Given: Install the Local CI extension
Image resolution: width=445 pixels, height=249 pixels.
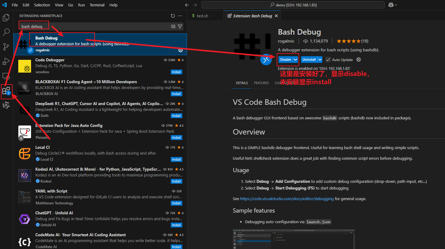Looking at the screenshot, I should [177, 159].
